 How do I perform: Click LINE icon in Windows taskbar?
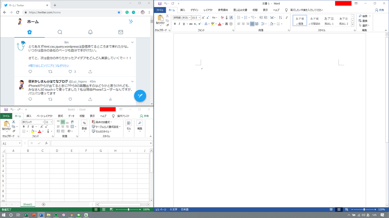(x=78, y=215)
